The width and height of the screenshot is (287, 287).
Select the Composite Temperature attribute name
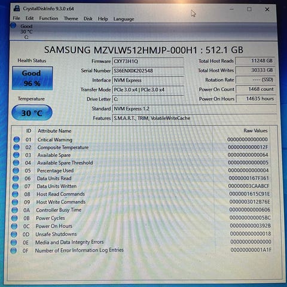pyautogui.click(x=63, y=147)
